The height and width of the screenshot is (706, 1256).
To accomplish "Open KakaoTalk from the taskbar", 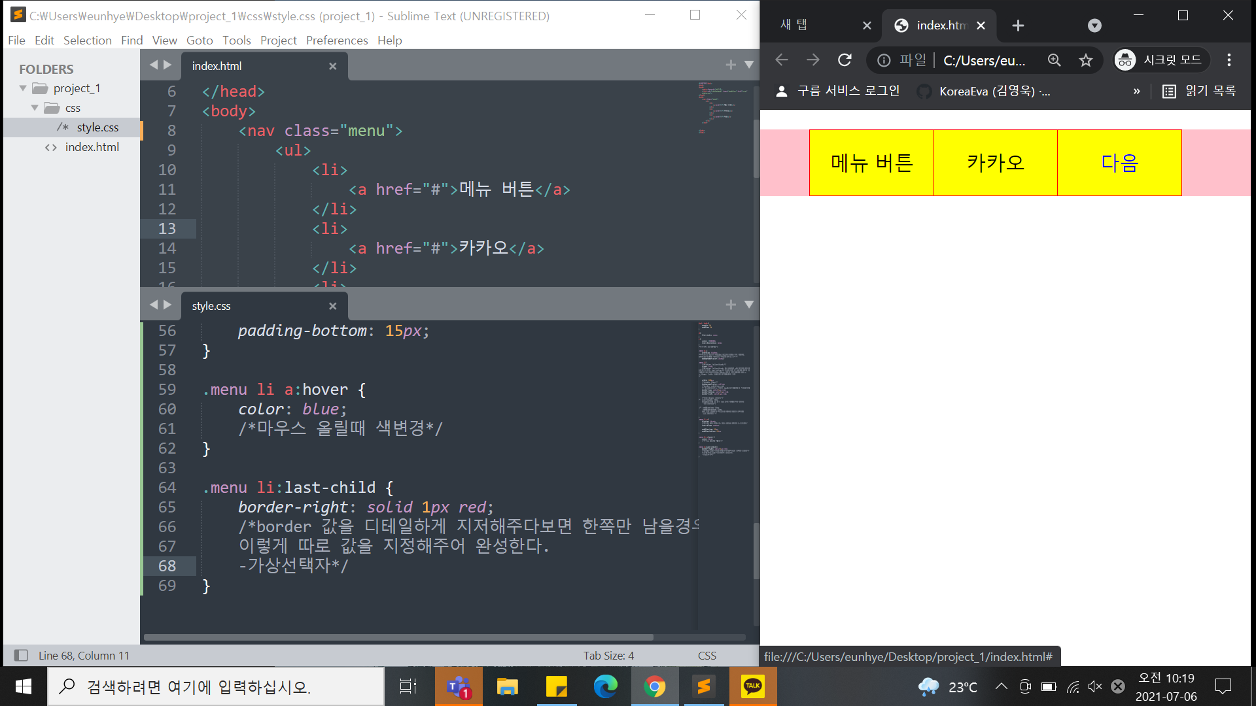I will point(753,686).
